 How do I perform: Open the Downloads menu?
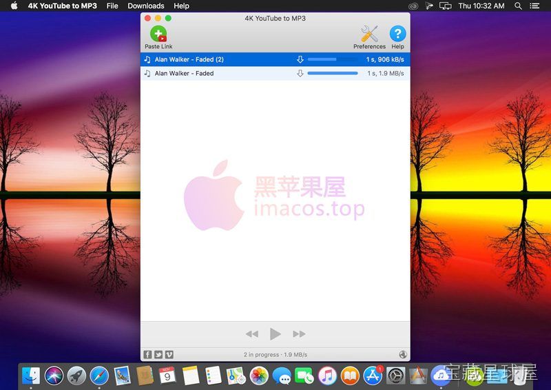[146, 6]
